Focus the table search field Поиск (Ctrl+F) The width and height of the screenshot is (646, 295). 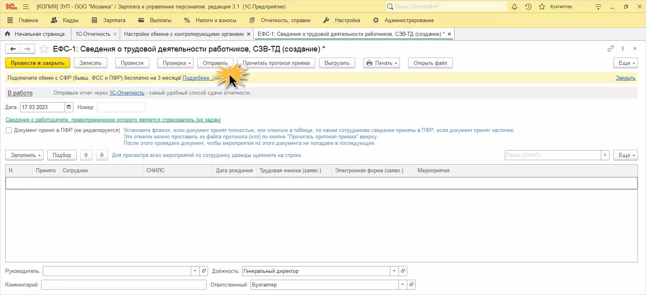pyautogui.click(x=553, y=155)
